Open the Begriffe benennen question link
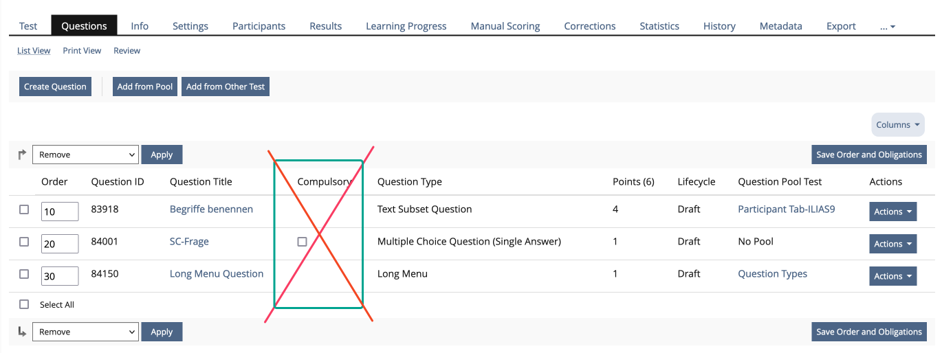The image size is (942, 353). click(211, 209)
